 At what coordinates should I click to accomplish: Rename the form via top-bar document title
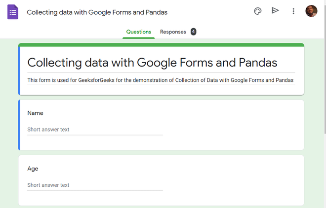[x=97, y=12]
